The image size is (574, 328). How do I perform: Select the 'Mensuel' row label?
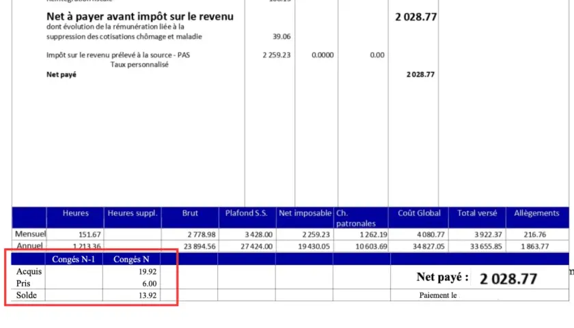coord(30,234)
